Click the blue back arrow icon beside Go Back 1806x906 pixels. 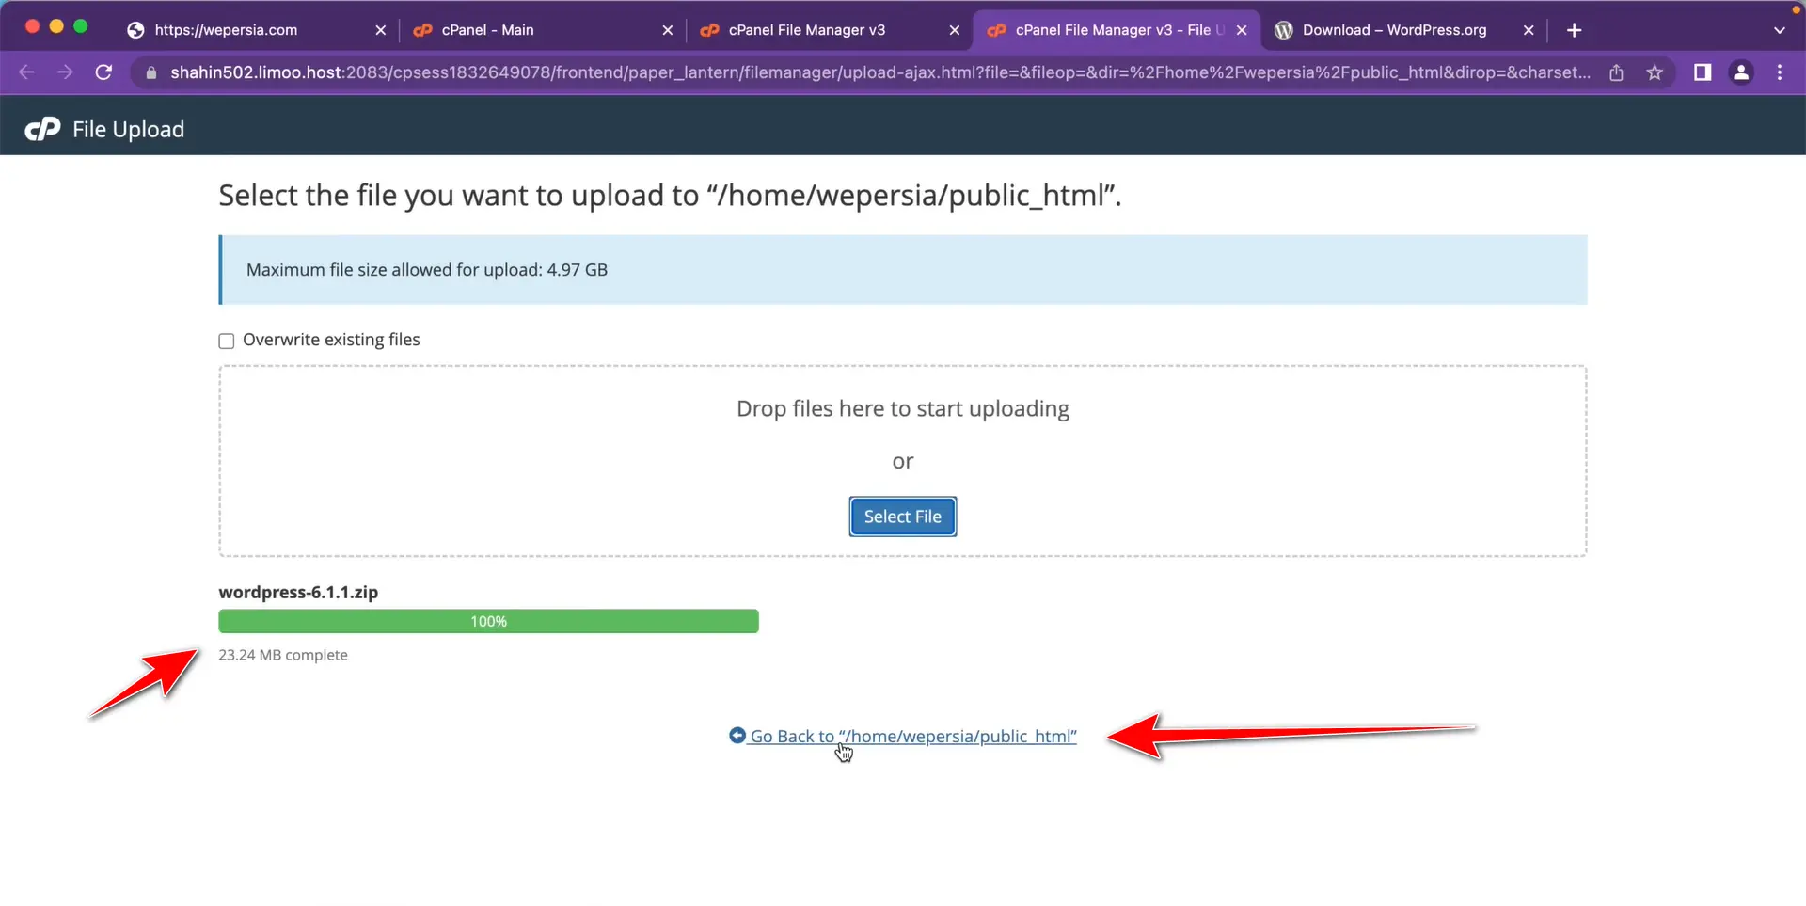[x=737, y=735]
